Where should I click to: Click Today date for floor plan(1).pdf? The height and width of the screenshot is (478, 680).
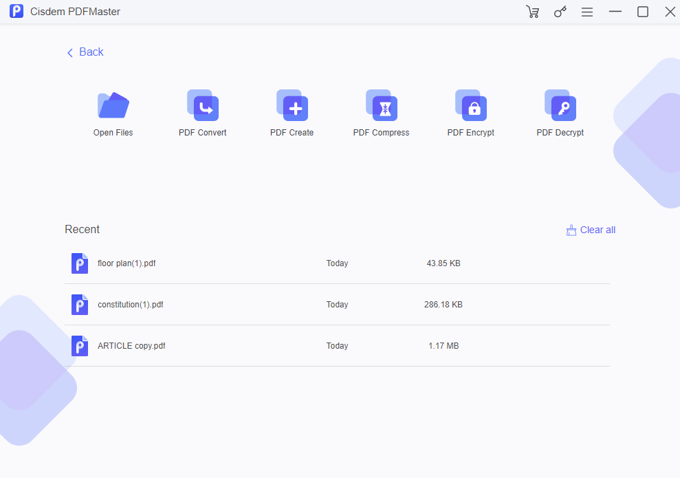tap(338, 263)
